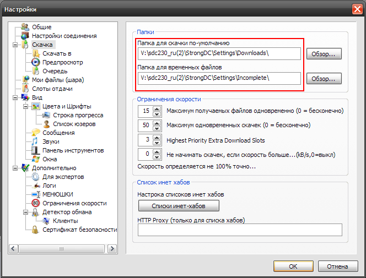Select the Предпросмотр icon in tree

(x=36, y=62)
